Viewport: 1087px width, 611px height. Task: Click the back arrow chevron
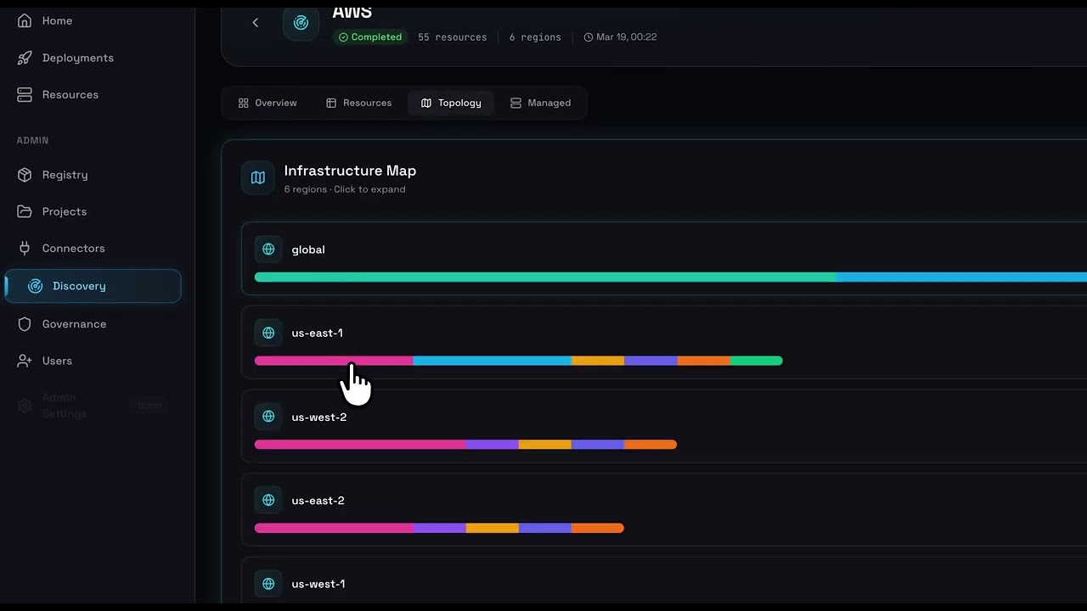(x=255, y=22)
